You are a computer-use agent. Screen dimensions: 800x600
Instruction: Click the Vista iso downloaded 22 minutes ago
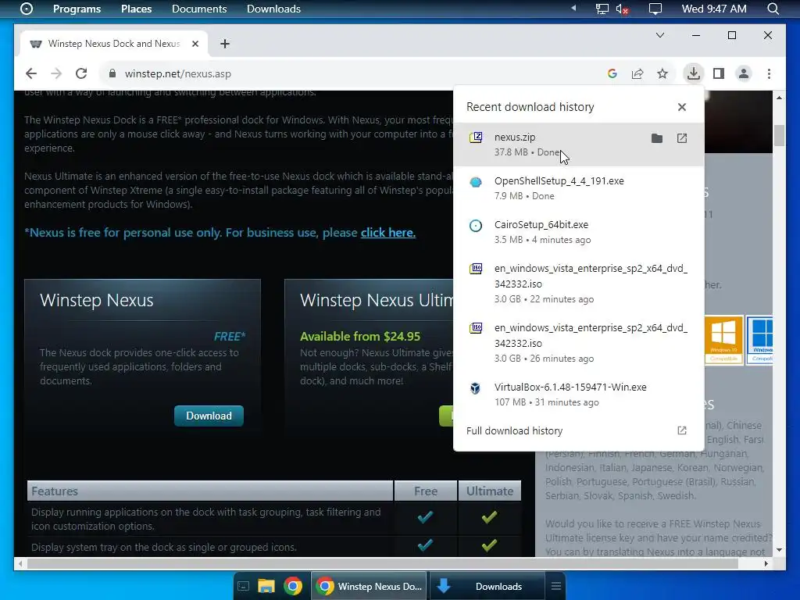579,284
